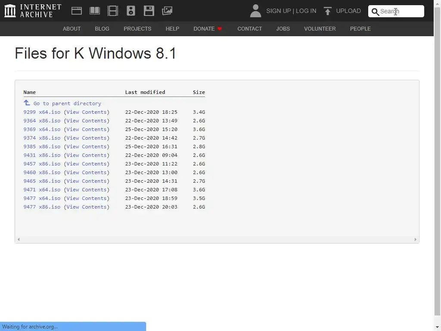441x331 pixels.
Task: Click the user avatar icon
Action: [255, 11]
